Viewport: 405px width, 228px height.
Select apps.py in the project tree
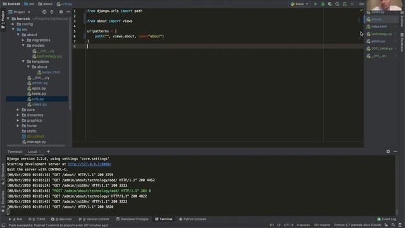(x=37, y=89)
